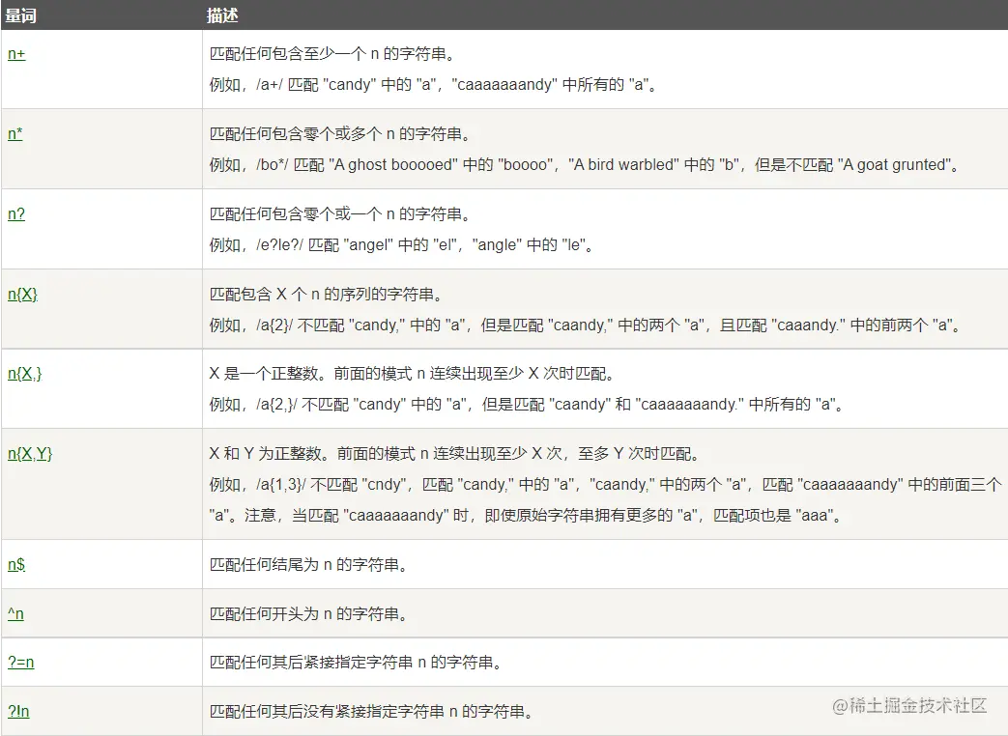
Task: Click the /bo*/ ghost booooed example line
Action: pyautogui.click(x=585, y=165)
